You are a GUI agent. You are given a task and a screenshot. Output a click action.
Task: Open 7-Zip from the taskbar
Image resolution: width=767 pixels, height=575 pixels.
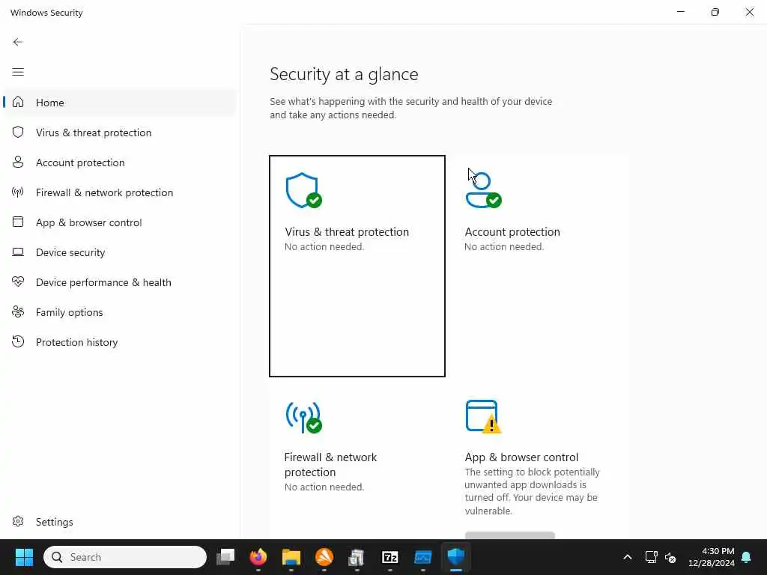tap(389, 557)
